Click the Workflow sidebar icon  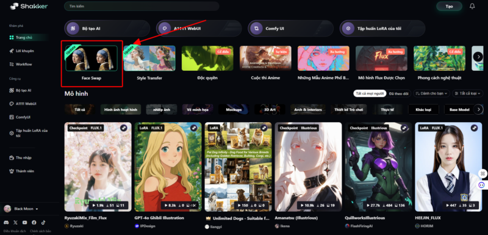(x=12, y=64)
